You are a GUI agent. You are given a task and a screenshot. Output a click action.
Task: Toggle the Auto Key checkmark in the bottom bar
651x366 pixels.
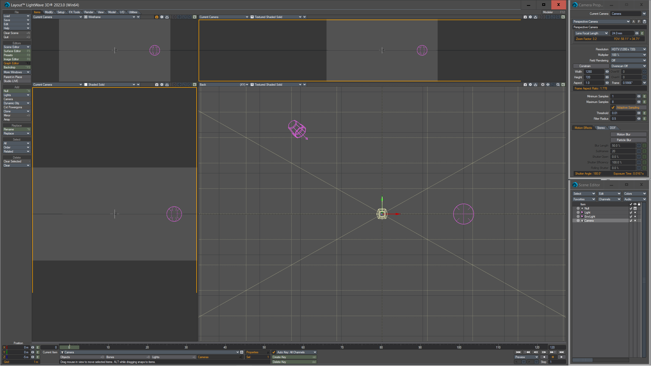274,352
